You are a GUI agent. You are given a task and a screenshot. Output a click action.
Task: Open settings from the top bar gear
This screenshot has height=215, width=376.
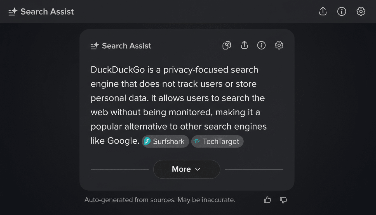pyautogui.click(x=361, y=11)
